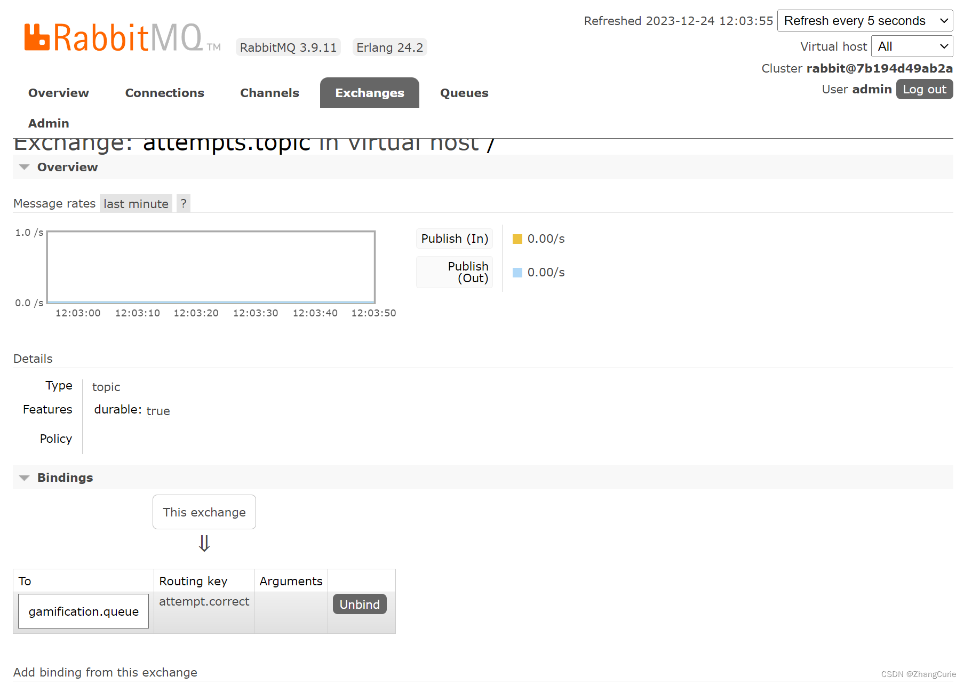Collapse the Overview section triangle

(24, 167)
